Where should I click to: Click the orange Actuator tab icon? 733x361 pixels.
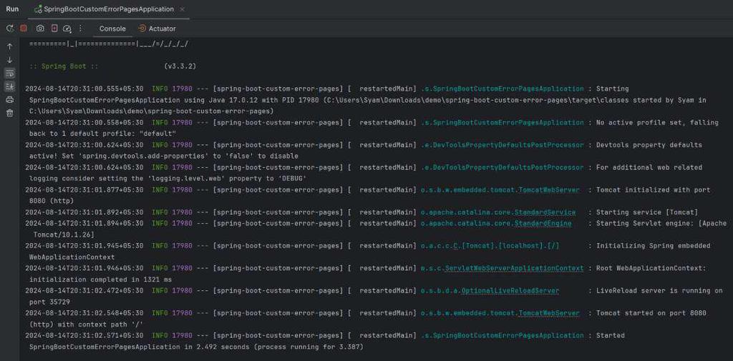142,29
